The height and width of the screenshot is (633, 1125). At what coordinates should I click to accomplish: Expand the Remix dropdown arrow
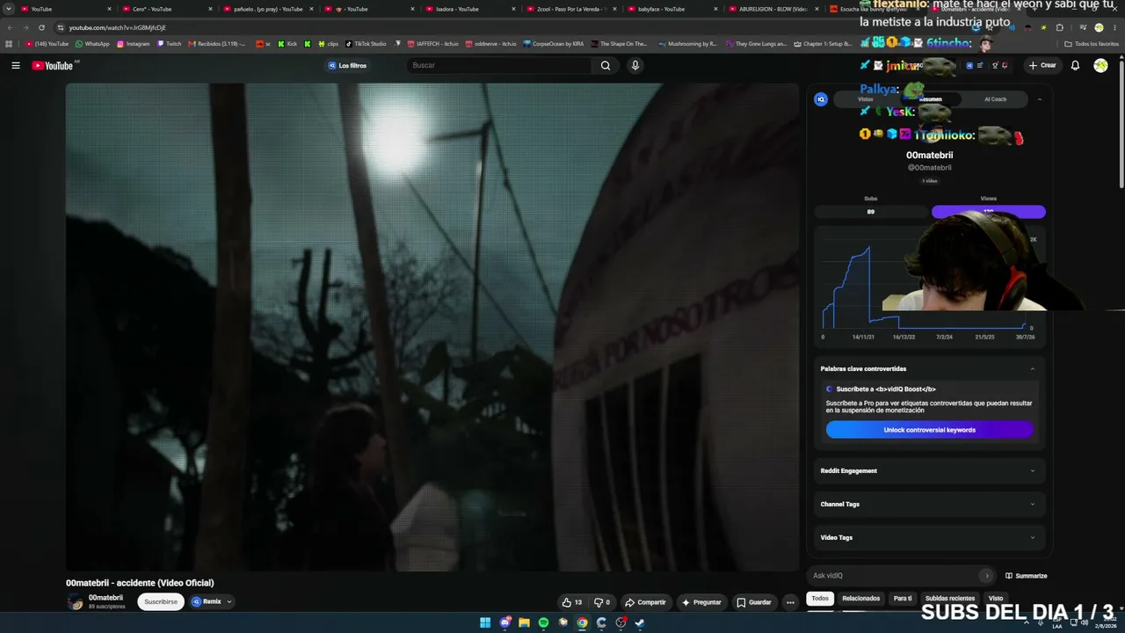[229, 602]
